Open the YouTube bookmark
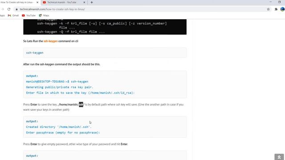Screen dimensions: 285x160 click(x=28, y=16)
